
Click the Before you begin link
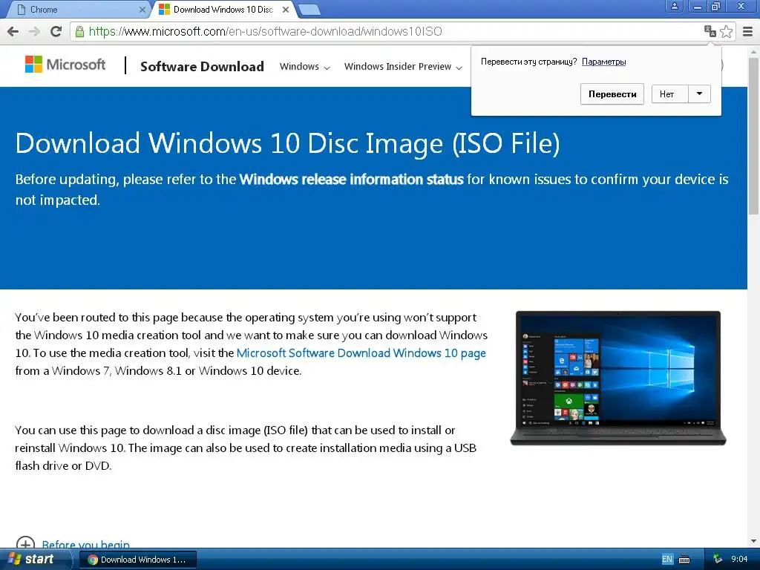pyautogui.click(x=86, y=545)
